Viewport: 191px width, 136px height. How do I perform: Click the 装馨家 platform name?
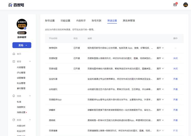[x=52, y=110]
